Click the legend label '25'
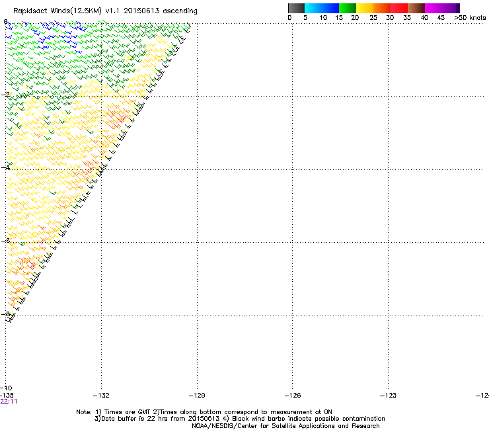Screen dimensions: 489x430 373,18
